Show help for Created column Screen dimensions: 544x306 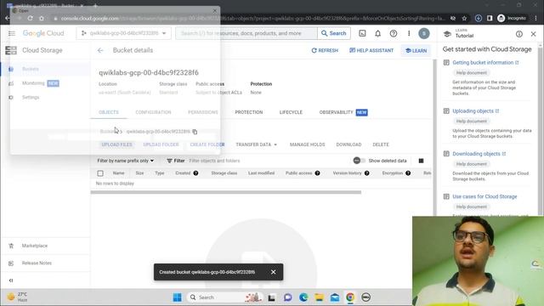[195, 173]
